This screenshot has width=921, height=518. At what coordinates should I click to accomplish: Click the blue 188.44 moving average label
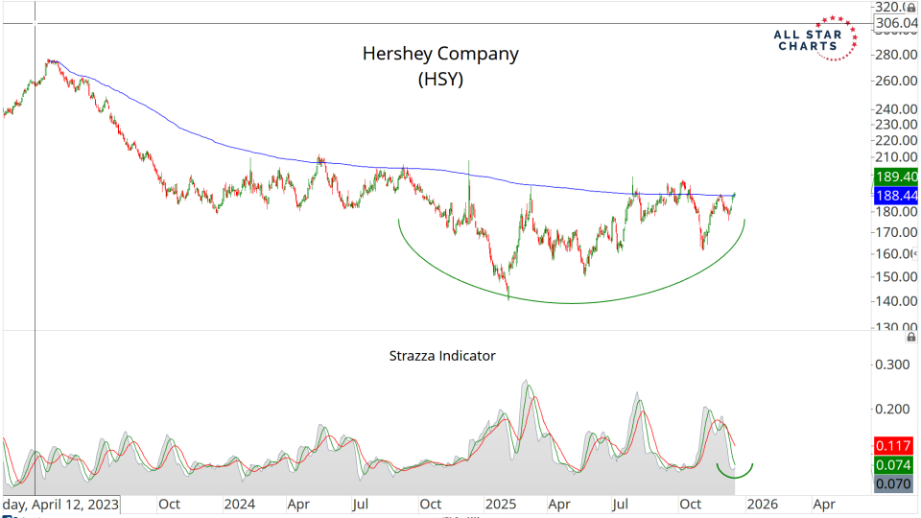point(896,195)
